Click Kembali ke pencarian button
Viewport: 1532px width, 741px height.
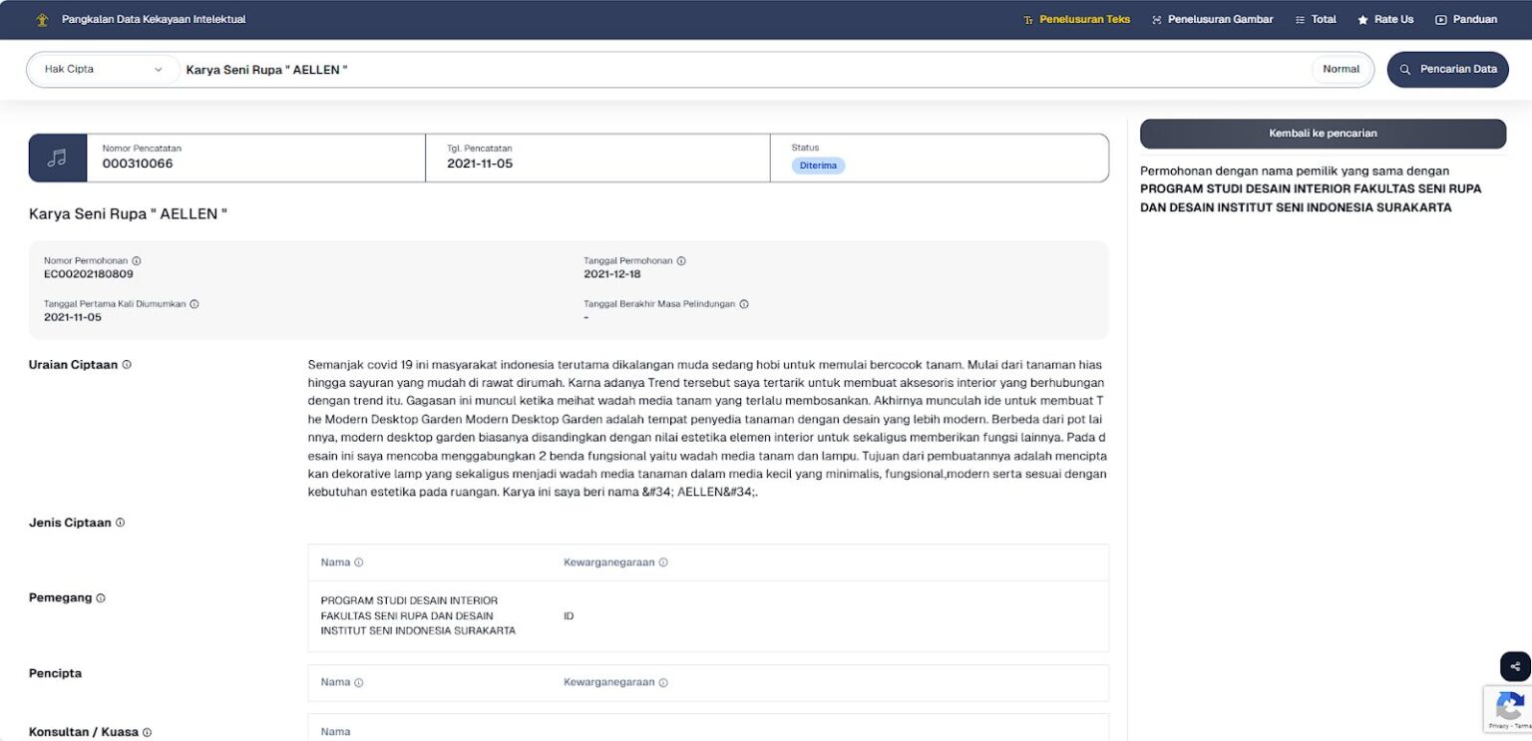pos(1323,134)
